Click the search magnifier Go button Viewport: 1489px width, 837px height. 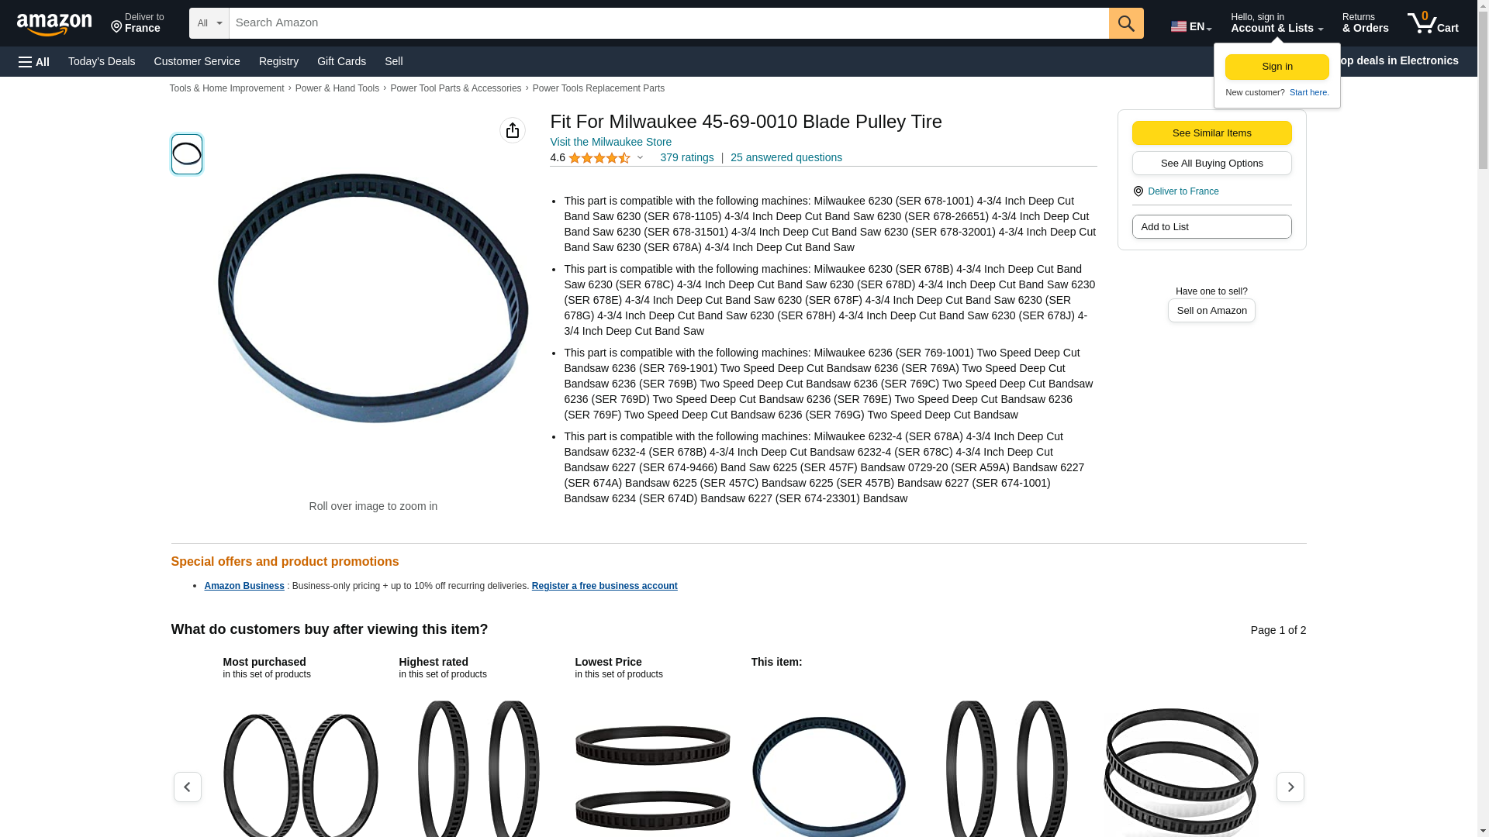point(1126,23)
